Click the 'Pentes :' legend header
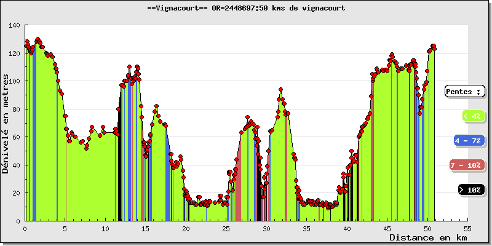The height and width of the screenshot is (246, 492). click(x=463, y=92)
